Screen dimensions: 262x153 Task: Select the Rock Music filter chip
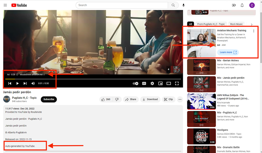pos(236,24)
